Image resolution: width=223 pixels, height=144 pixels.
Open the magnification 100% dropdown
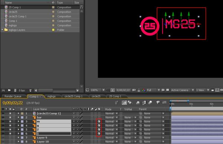coord(97,90)
